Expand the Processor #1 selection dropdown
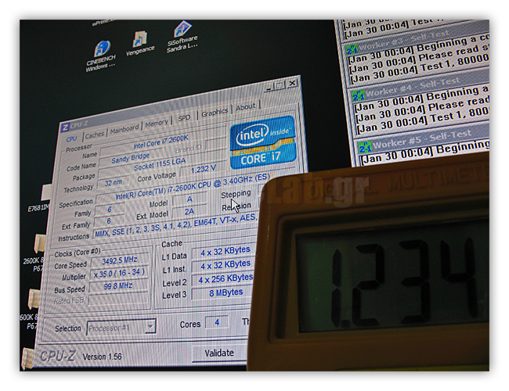 150,326
